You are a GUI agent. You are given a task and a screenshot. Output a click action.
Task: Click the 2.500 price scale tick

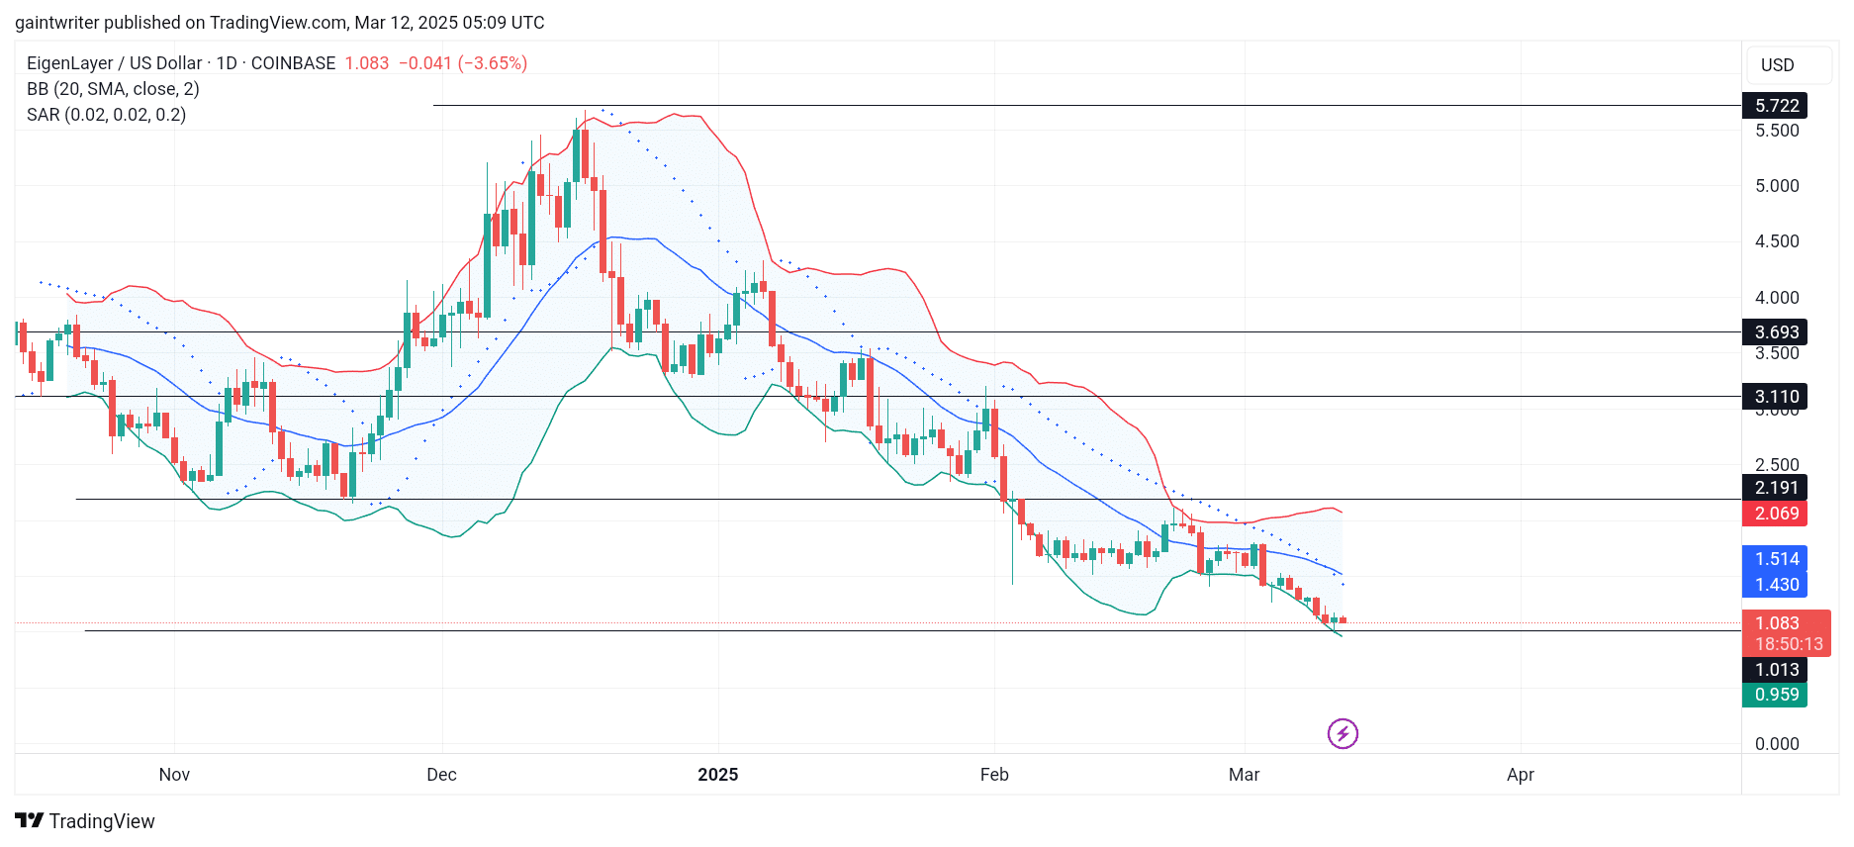(1777, 465)
